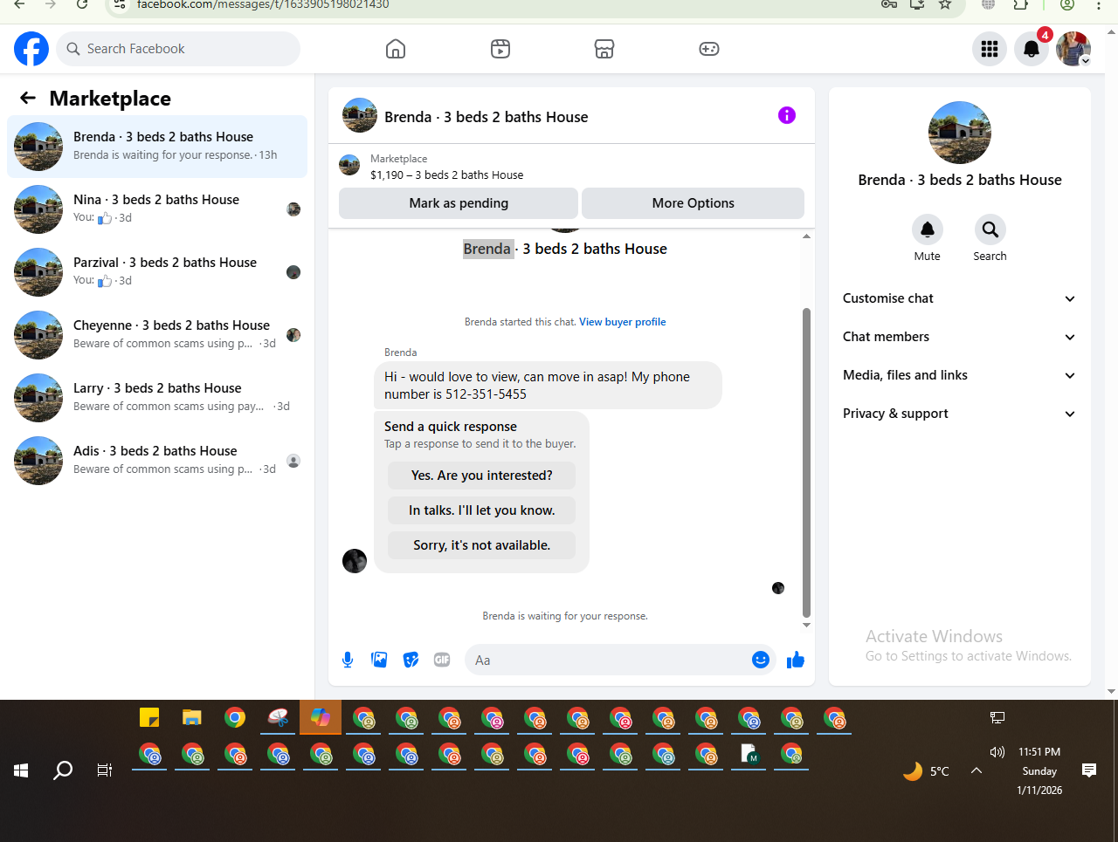Click the back arrow beside Marketplace

pos(28,98)
